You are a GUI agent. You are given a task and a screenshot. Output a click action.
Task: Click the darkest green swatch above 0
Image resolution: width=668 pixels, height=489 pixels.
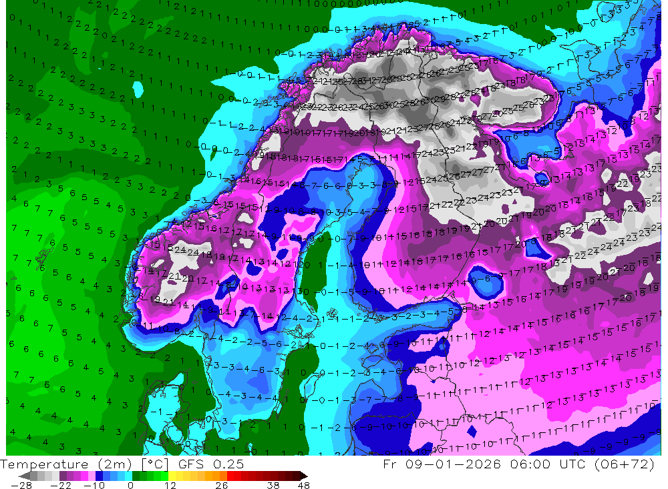pos(136,476)
